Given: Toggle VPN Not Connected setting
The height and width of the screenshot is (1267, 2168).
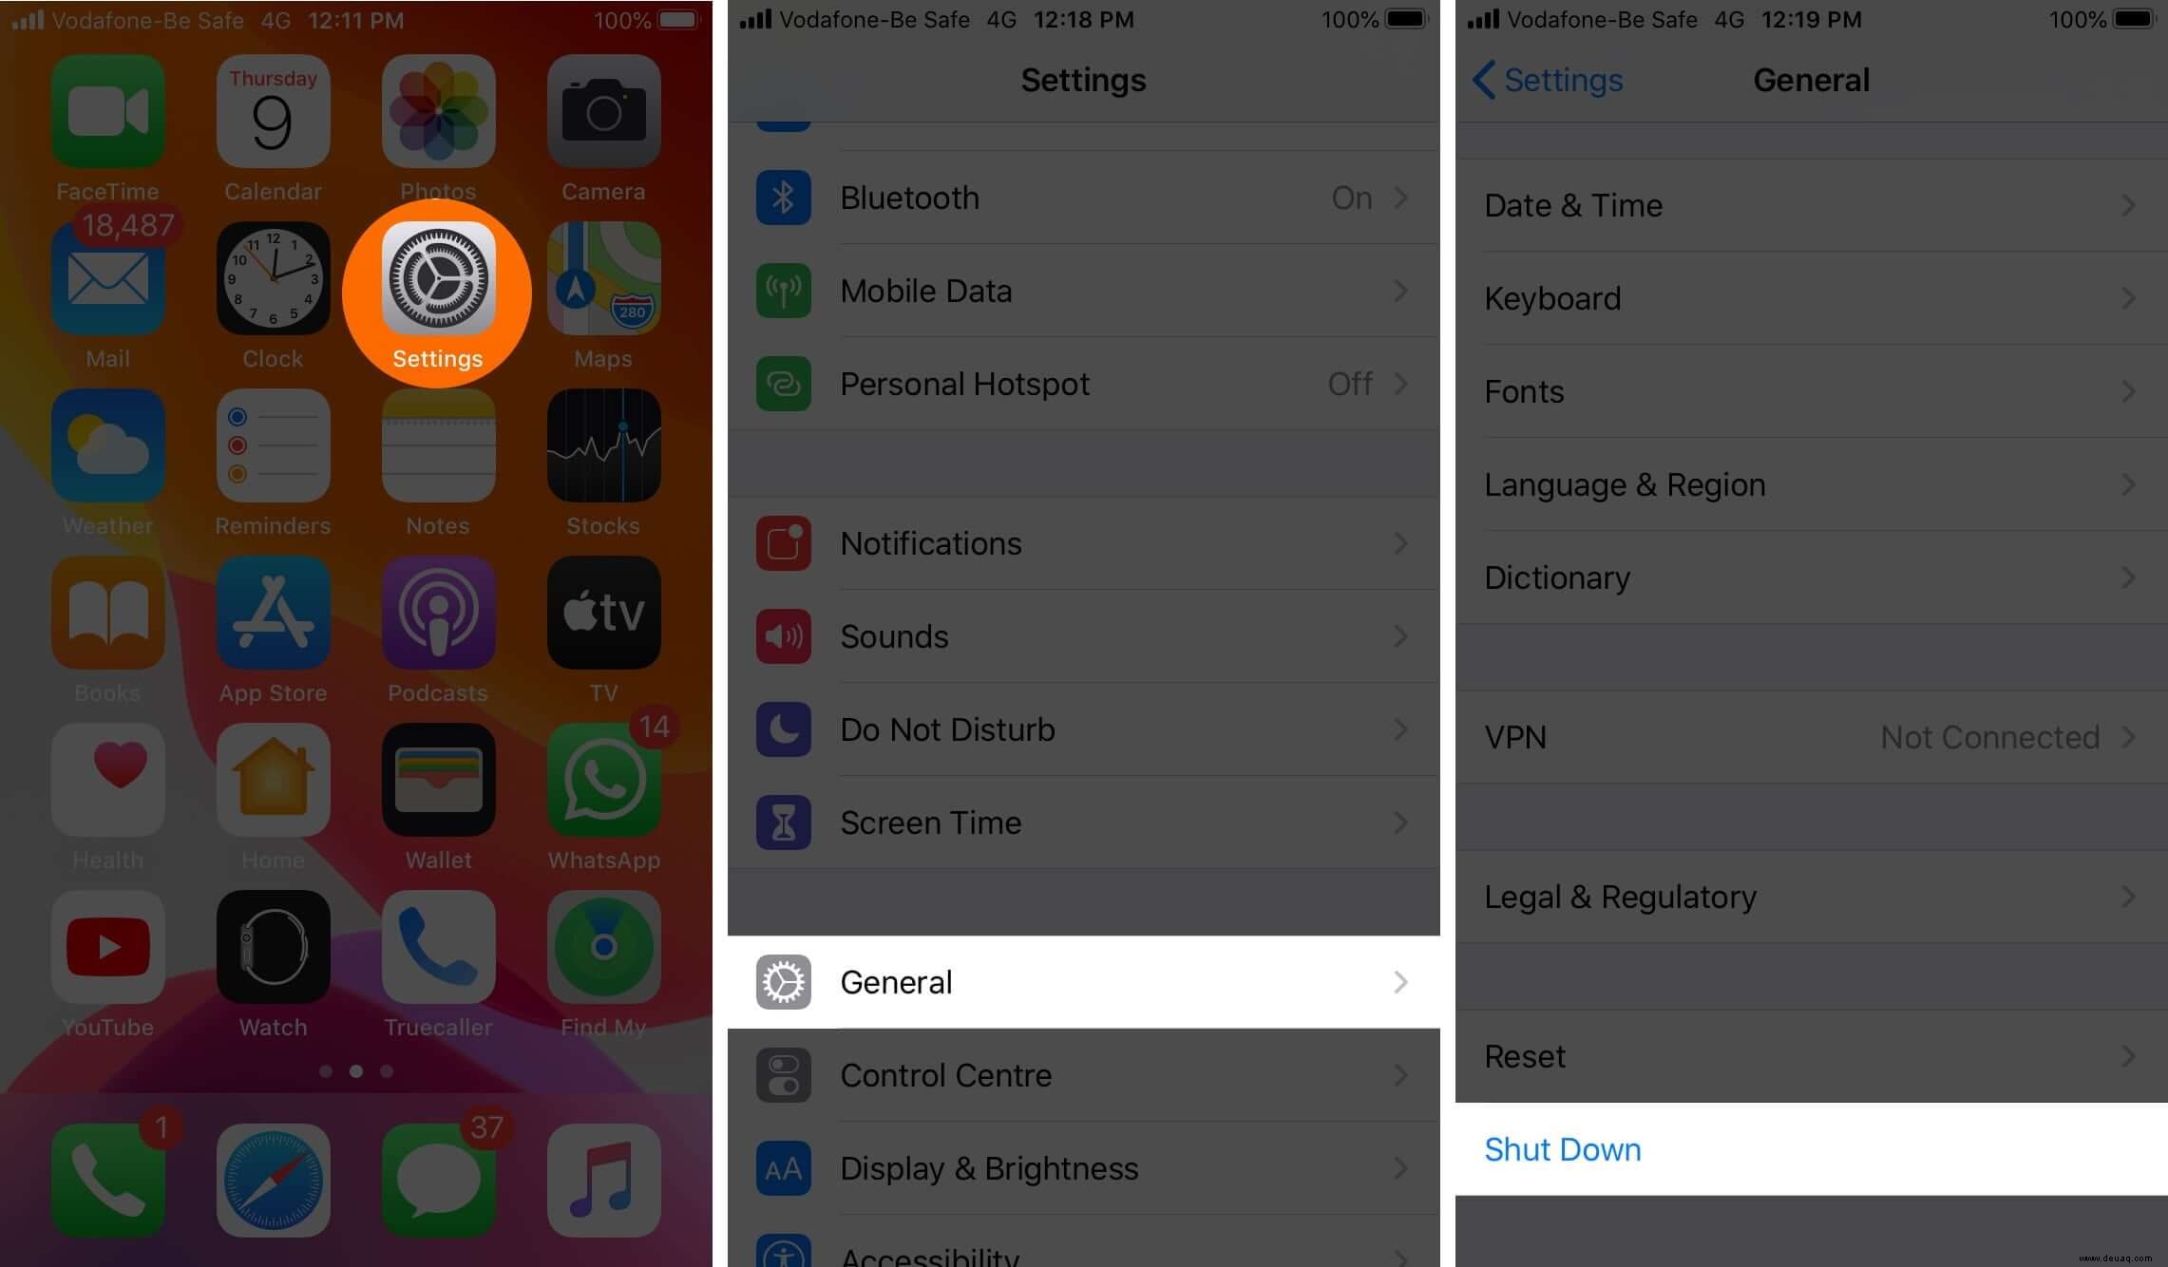Looking at the screenshot, I should (x=1807, y=736).
